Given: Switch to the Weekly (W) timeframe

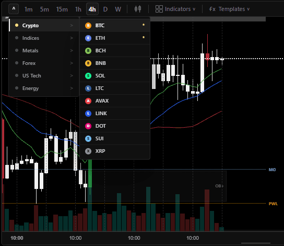Looking at the screenshot, I should pyautogui.click(x=118, y=9).
